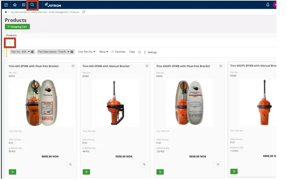Click the breadcrumb root dot icon
287x180 pixels.
click(x=6, y=12)
